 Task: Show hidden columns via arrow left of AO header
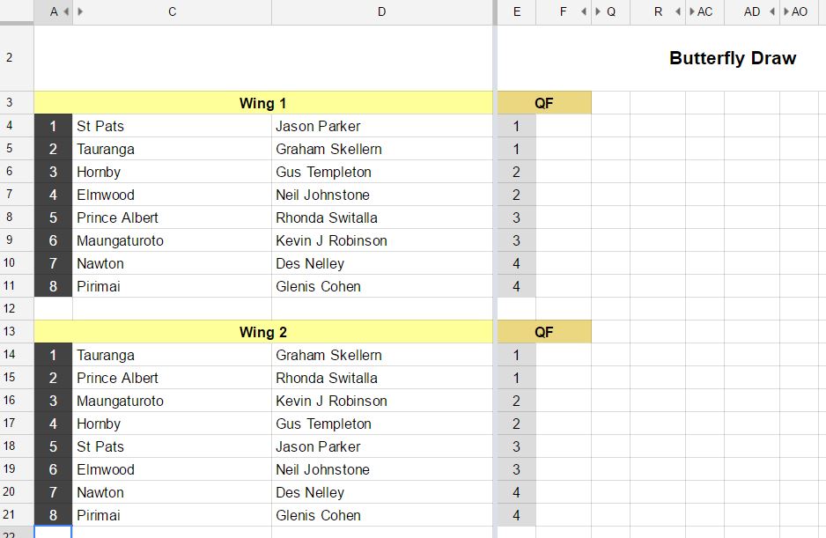(786, 12)
